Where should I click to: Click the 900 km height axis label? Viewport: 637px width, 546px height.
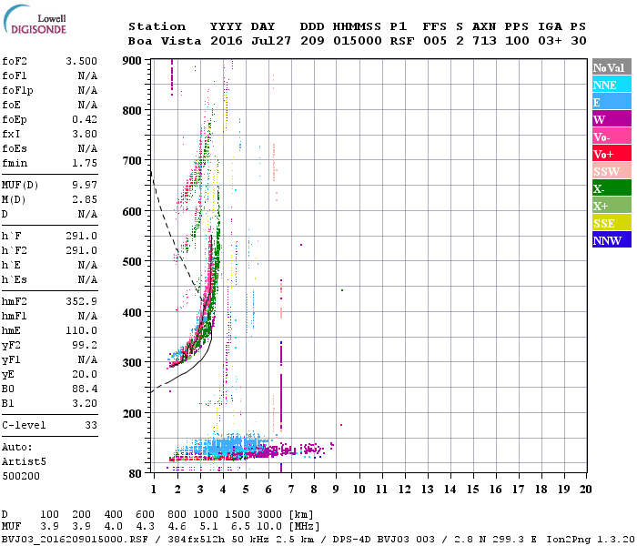tap(132, 61)
